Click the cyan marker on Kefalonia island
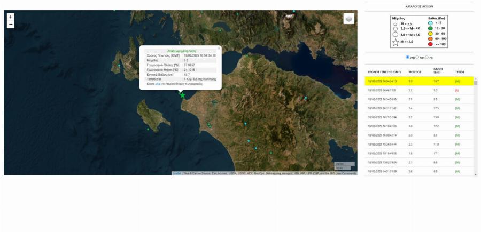This screenshot has height=232, width=481. [119, 66]
